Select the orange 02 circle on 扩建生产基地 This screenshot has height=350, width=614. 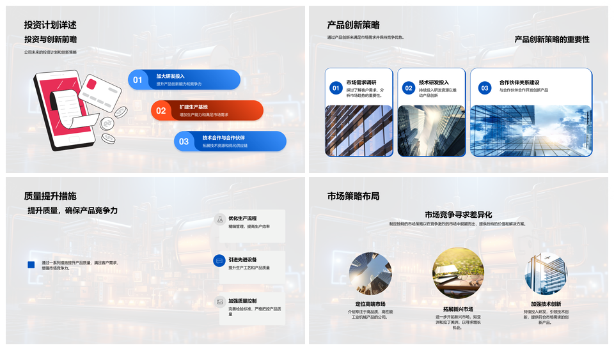pos(161,110)
